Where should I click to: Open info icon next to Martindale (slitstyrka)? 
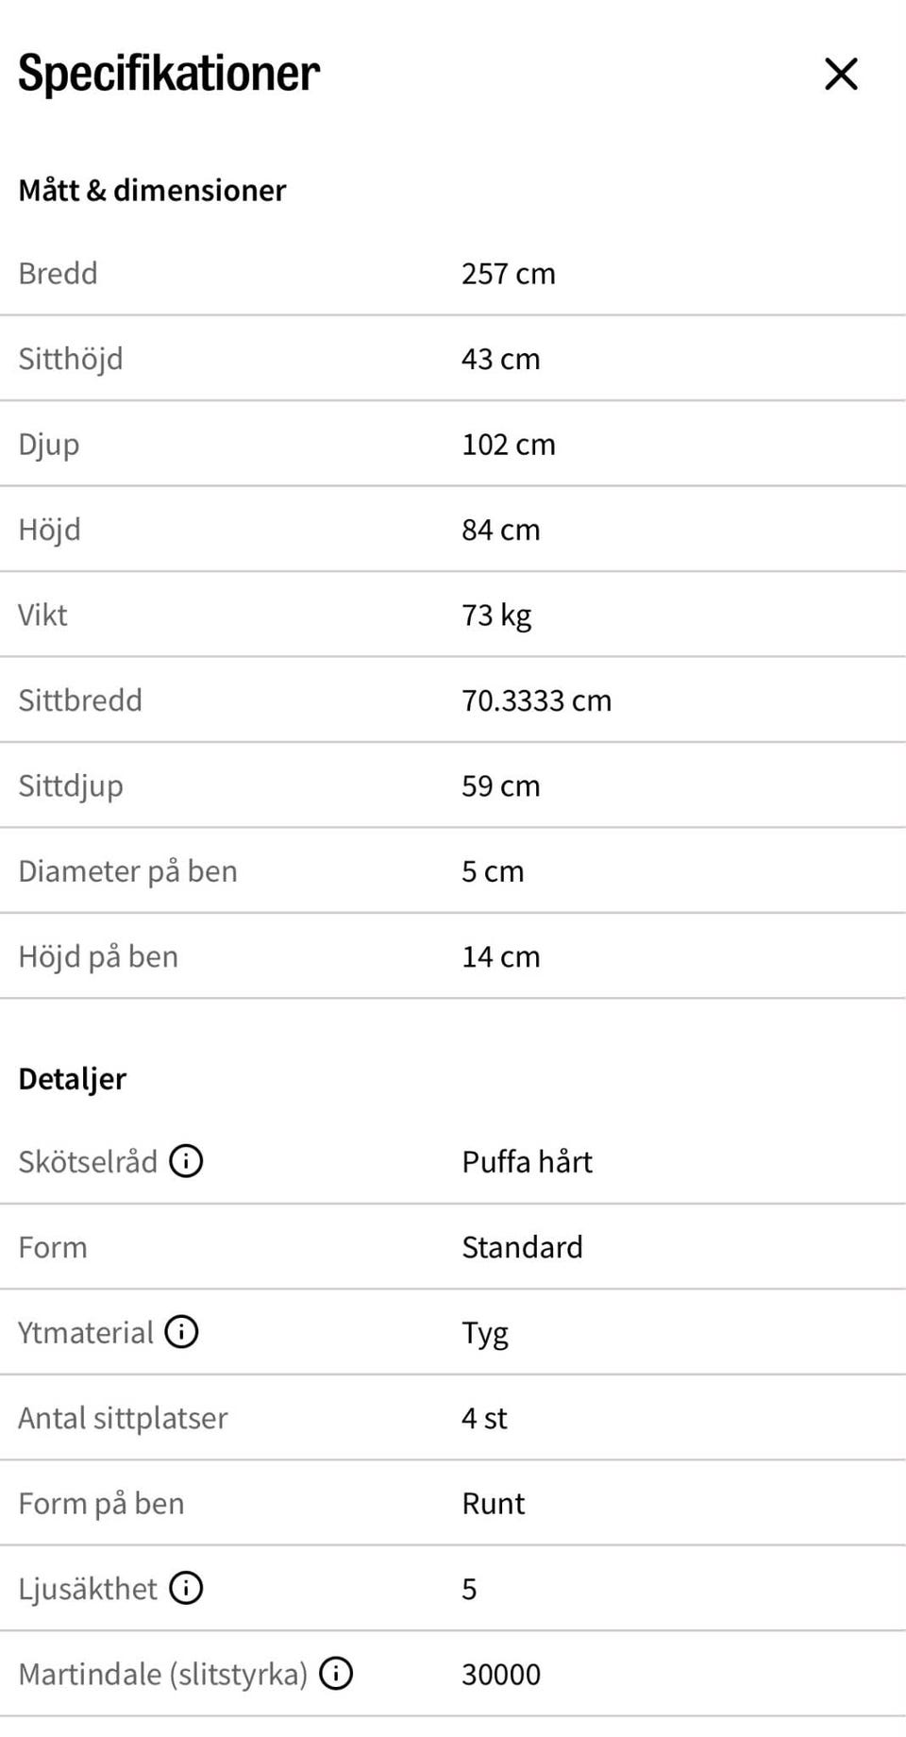pyautogui.click(x=336, y=1674)
